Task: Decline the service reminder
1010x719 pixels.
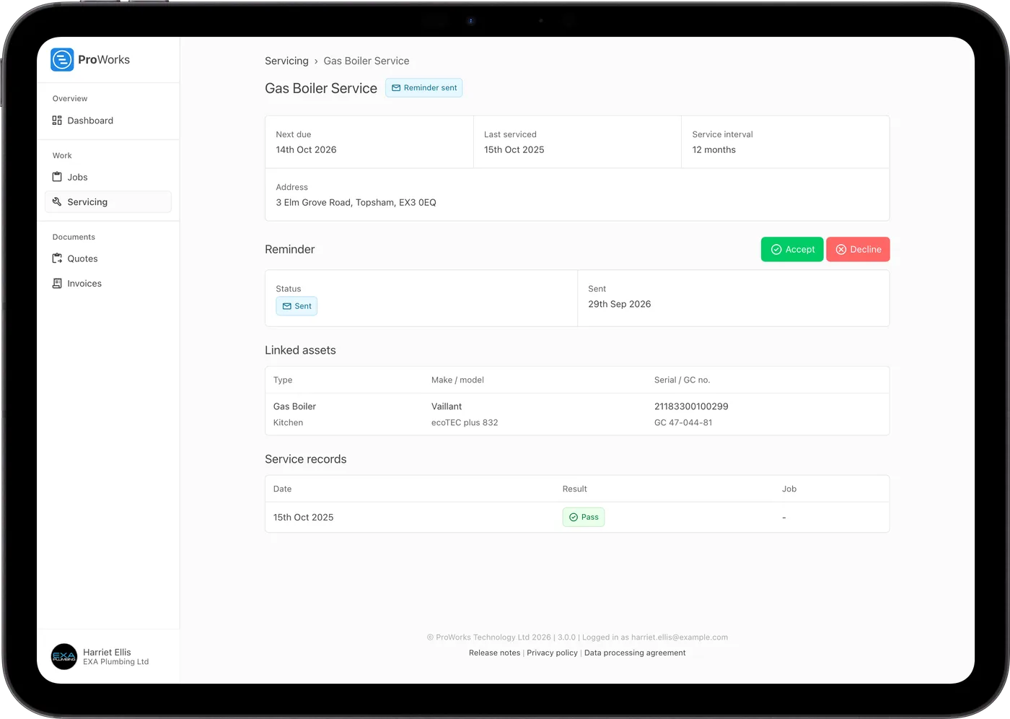Action: point(858,249)
